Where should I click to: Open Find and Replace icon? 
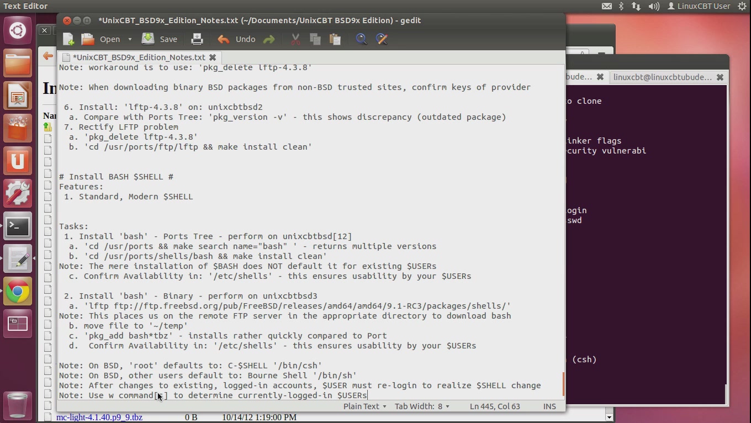click(x=382, y=39)
